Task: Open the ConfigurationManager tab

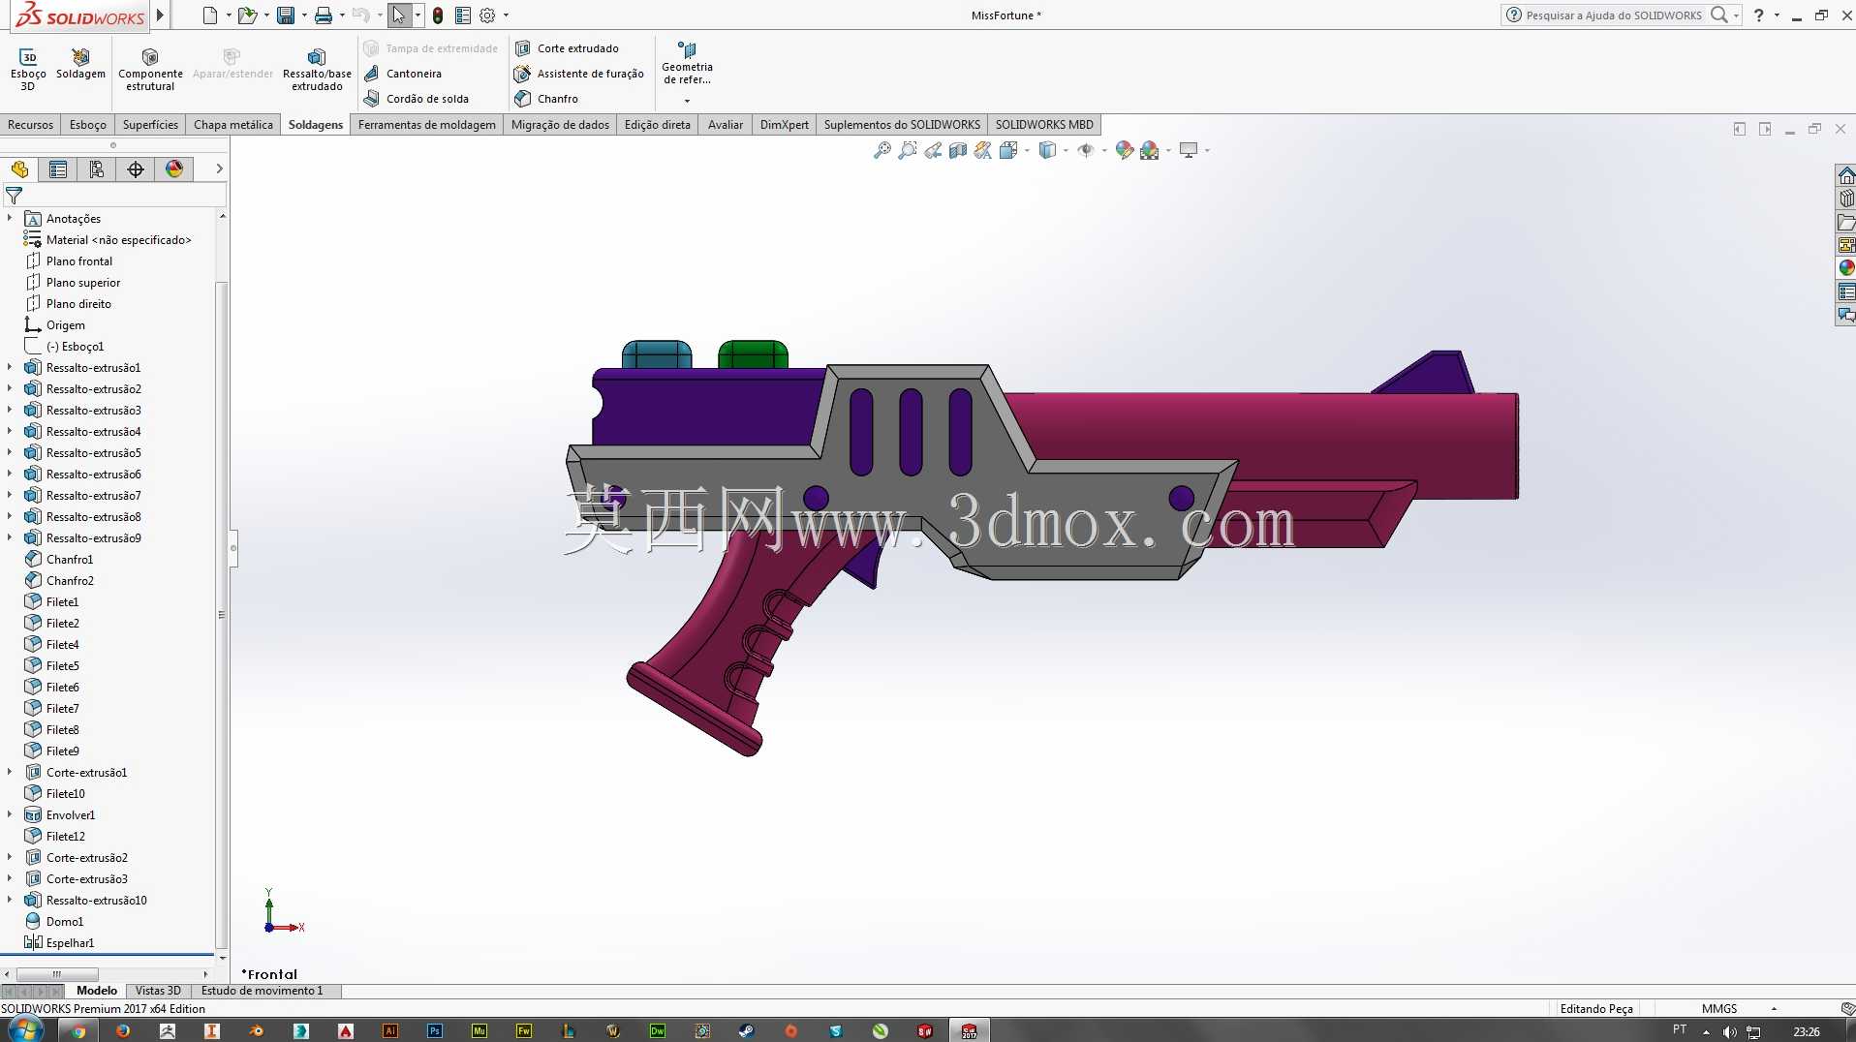Action: click(x=97, y=169)
